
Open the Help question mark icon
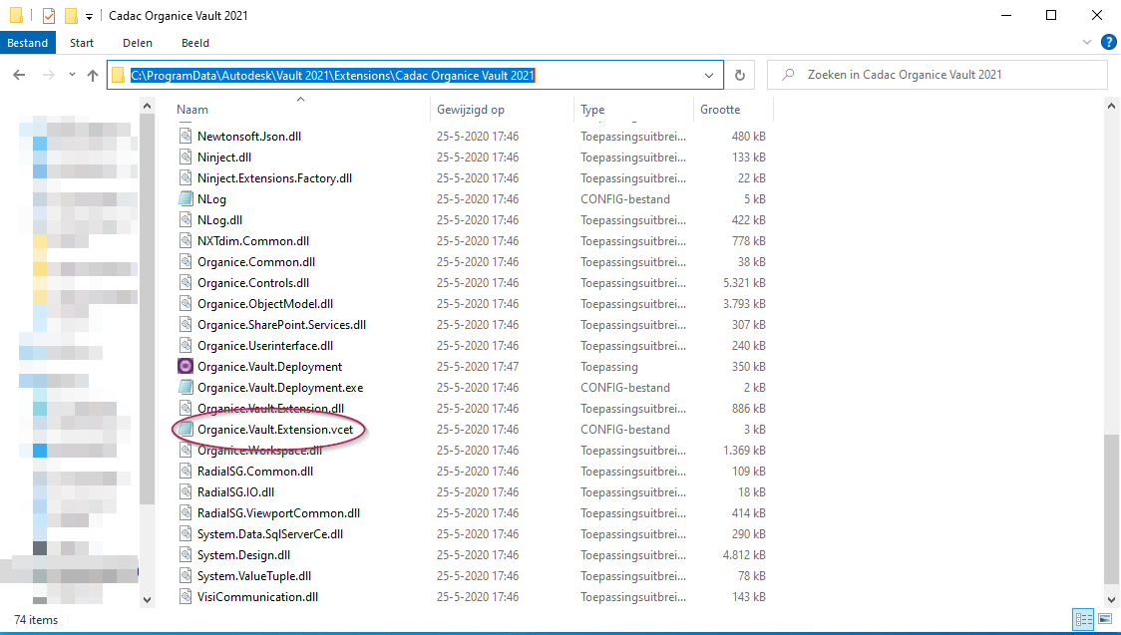coord(1108,43)
